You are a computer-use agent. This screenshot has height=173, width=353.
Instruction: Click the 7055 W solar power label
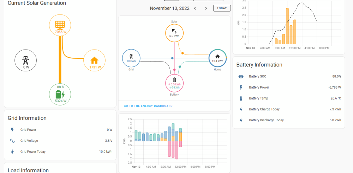pos(61,32)
